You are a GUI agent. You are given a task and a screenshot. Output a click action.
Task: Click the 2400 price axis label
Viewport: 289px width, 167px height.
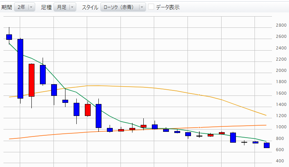pos(281,48)
